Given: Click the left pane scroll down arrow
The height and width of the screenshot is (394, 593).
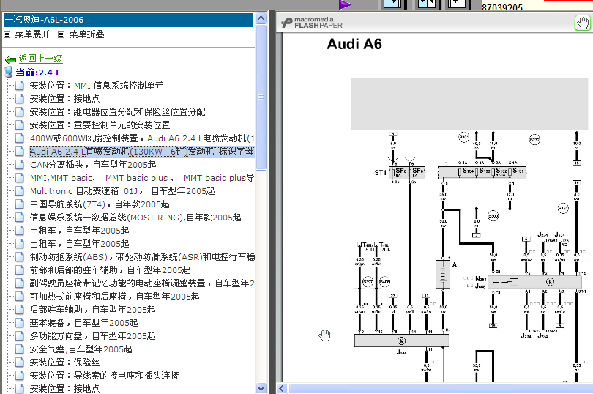Looking at the screenshot, I should pos(261,388).
